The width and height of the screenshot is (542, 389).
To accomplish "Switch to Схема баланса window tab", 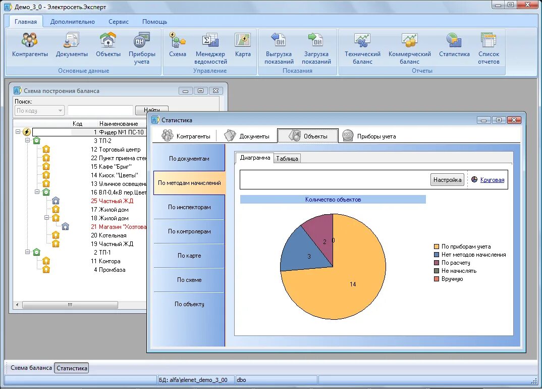I will point(31,368).
